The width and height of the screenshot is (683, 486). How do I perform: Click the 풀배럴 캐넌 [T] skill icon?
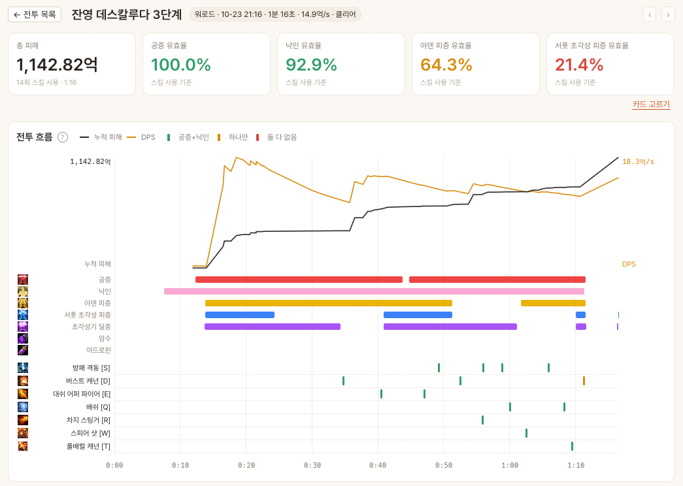pos(23,446)
